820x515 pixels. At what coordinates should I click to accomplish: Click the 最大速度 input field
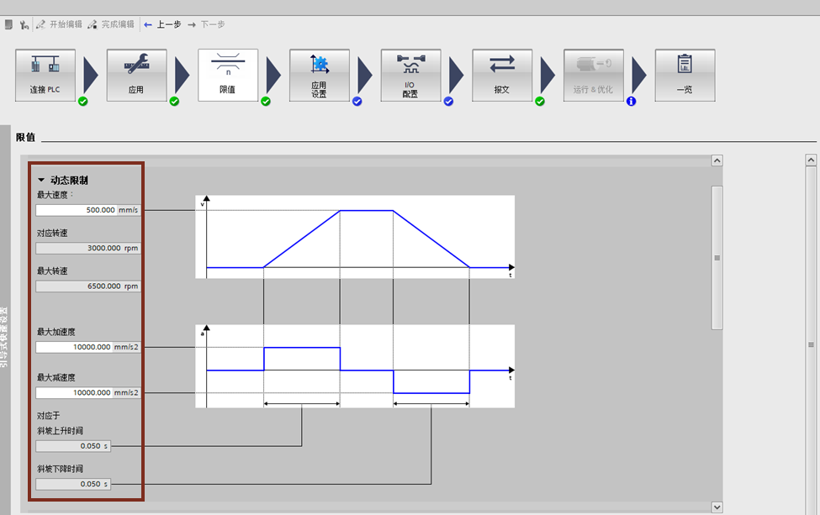[x=76, y=210]
